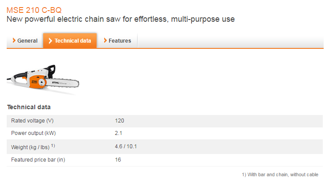Click the footnote about bar and chain
The height and width of the screenshot is (186, 329).
tap(280, 174)
